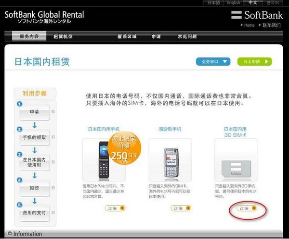Select step 1 申请 in sidebar
The height and width of the screenshot is (239, 289).
(x=35, y=112)
